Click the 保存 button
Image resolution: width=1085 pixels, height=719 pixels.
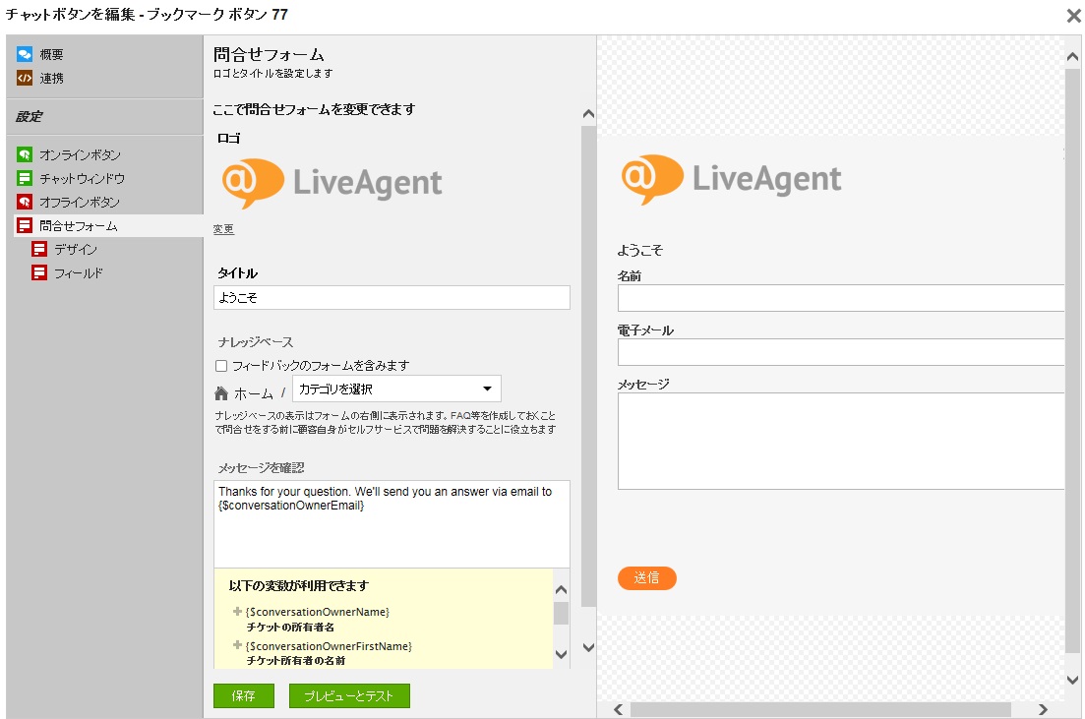click(244, 695)
